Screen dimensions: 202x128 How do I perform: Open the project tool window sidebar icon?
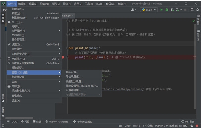pyautogui.click(x=3, y=18)
